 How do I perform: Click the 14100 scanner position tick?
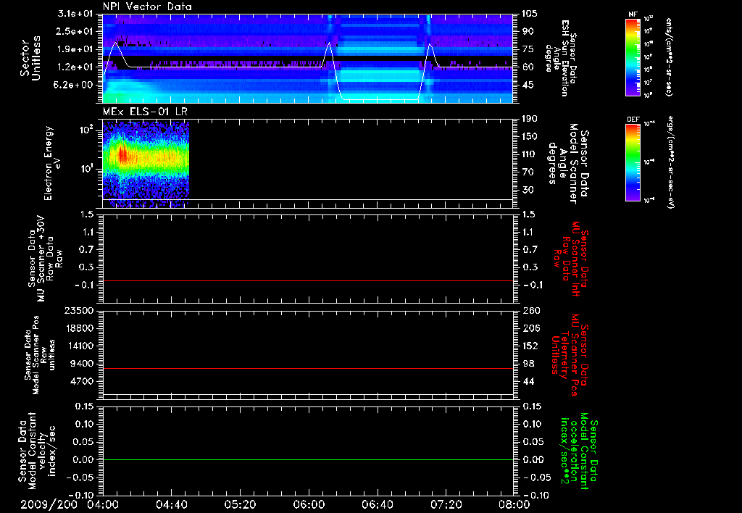[x=79, y=346]
